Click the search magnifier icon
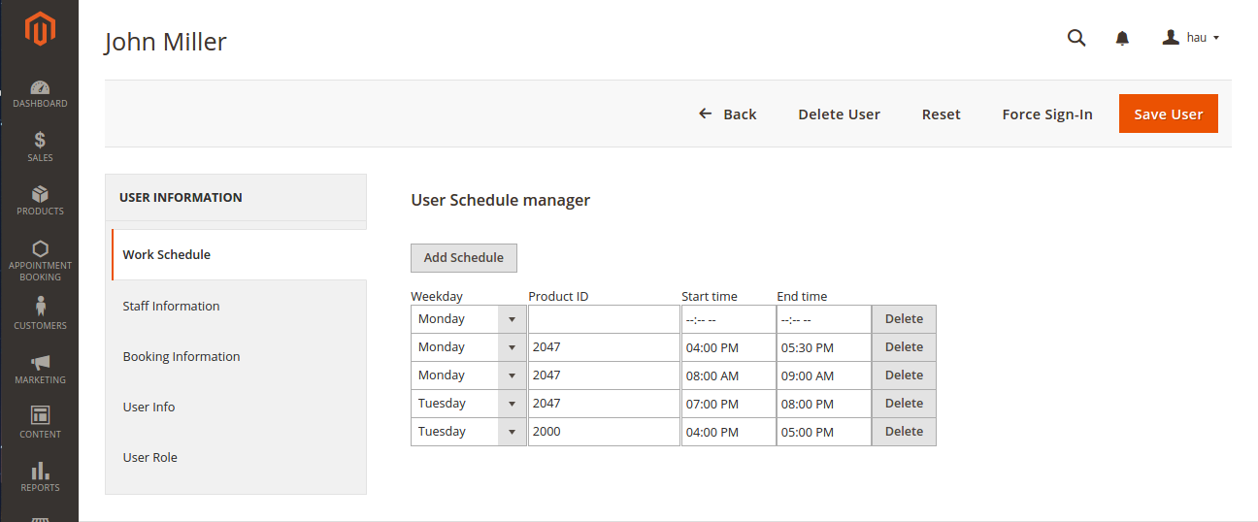 click(1076, 38)
